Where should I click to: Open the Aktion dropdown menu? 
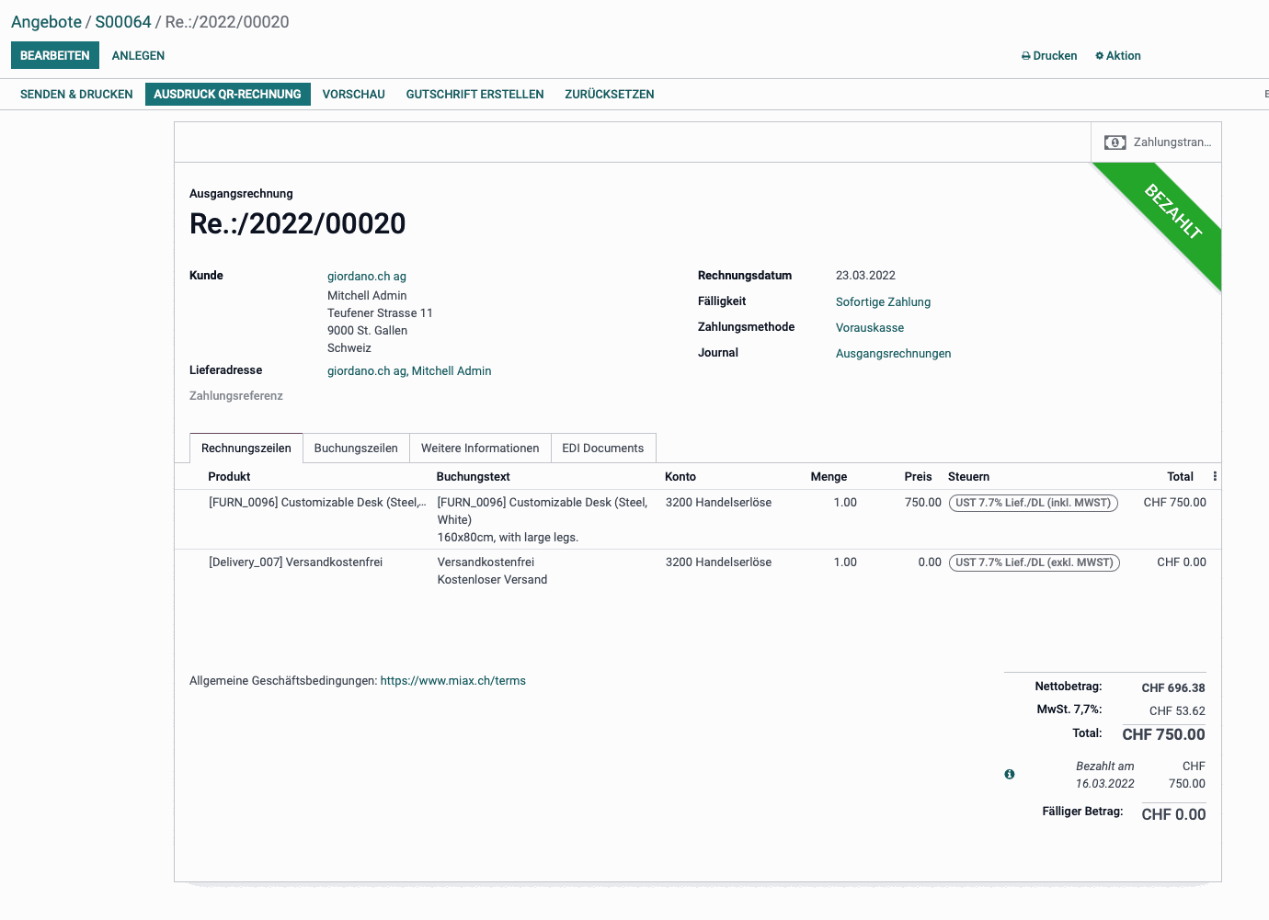pyautogui.click(x=1118, y=56)
